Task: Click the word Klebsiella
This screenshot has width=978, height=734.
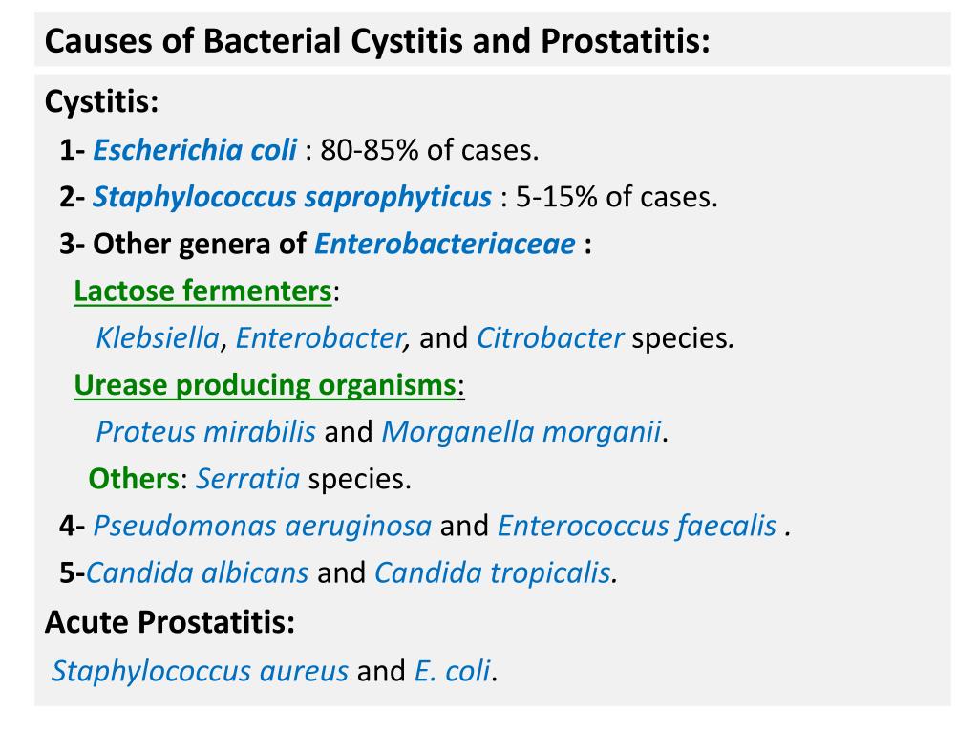Action: coord(158,337)
